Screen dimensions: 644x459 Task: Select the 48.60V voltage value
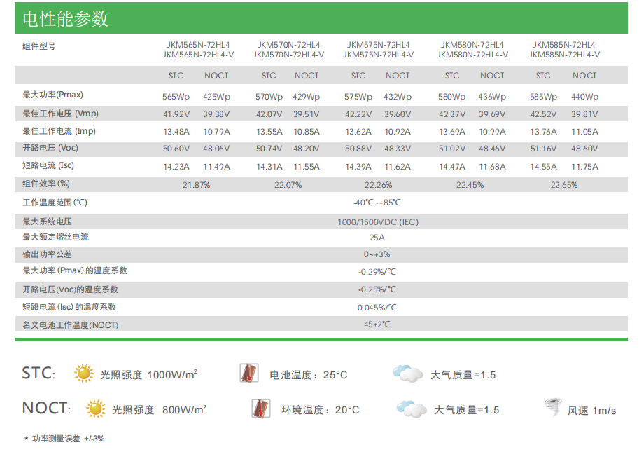[x=584, y=149]
